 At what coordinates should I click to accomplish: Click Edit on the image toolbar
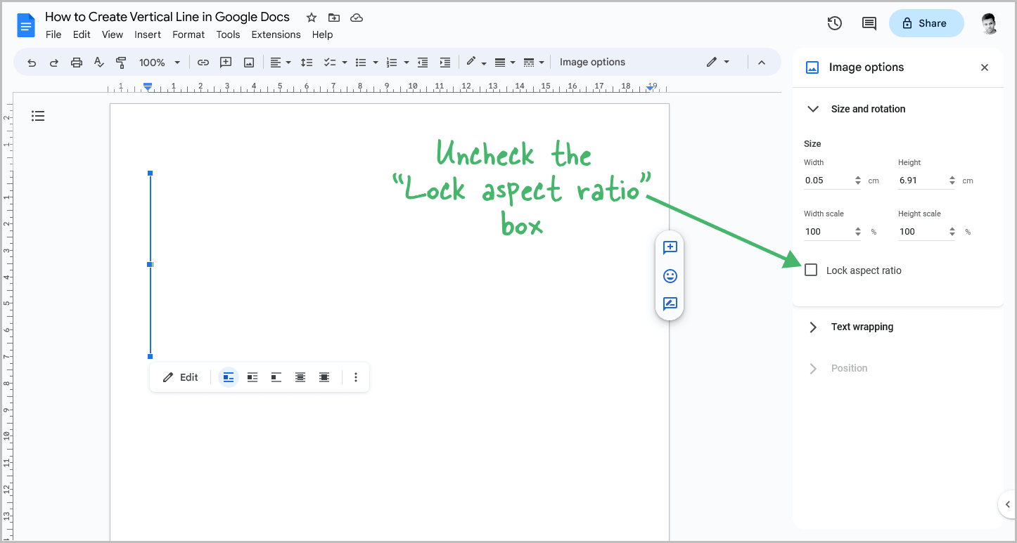(x=180, y=377)
